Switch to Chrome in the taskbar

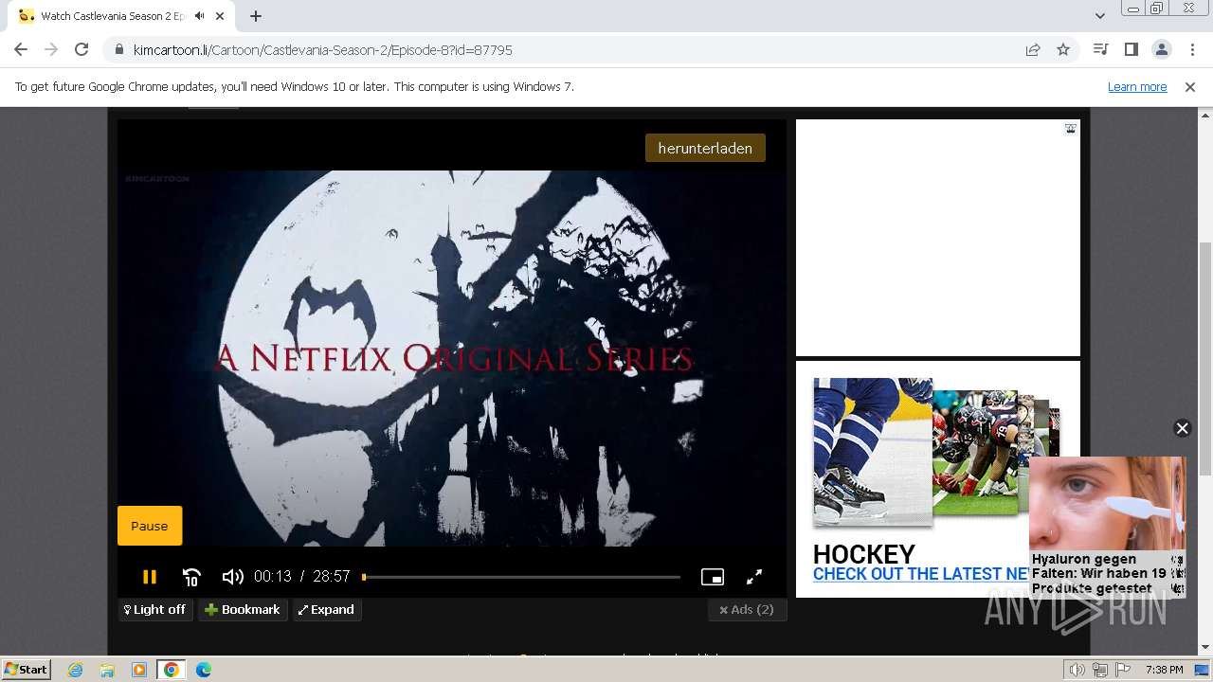point(172,670)
